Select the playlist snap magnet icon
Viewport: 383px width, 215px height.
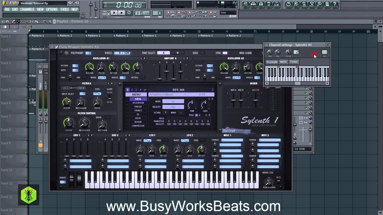point(7,21)
